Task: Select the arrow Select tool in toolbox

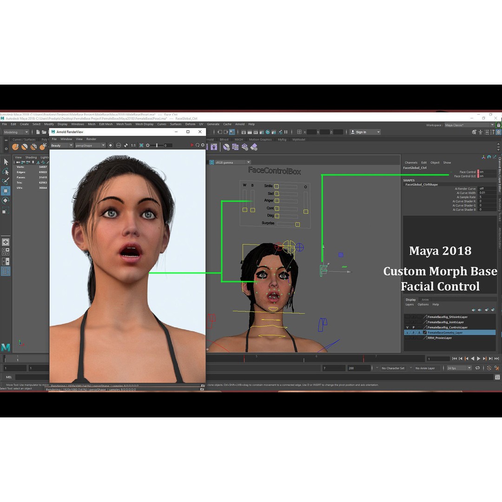Action: 6,162
